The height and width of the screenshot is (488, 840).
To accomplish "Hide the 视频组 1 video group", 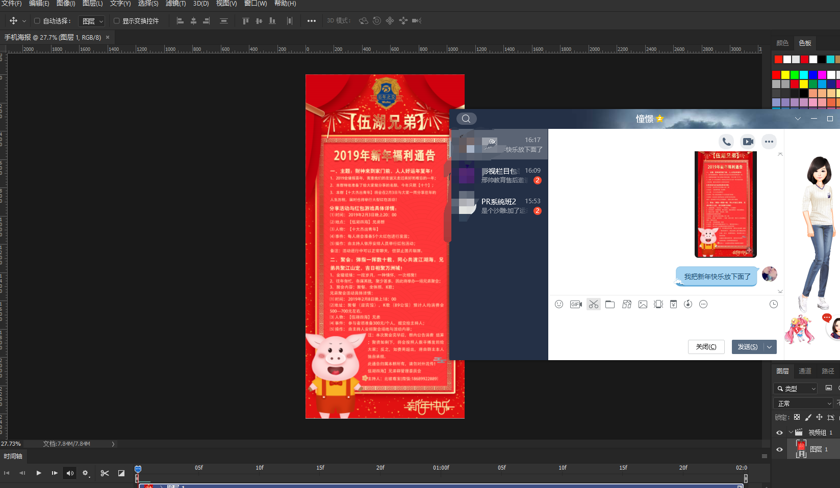I will (x=779, y=432).
